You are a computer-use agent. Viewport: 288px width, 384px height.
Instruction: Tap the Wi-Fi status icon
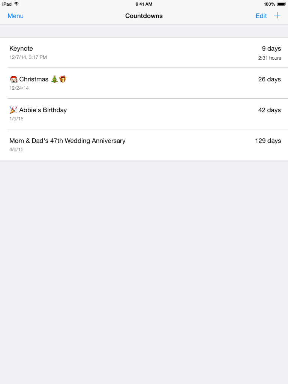coord(16,4)
